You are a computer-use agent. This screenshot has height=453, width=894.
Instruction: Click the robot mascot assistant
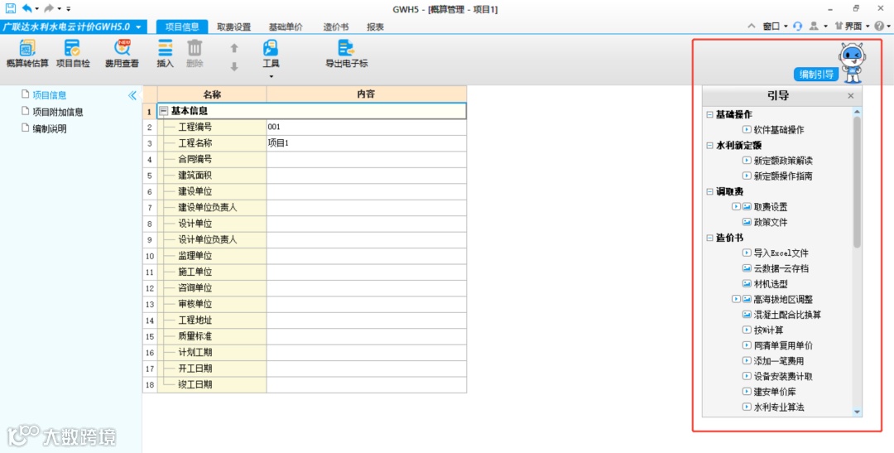(853, 63)
